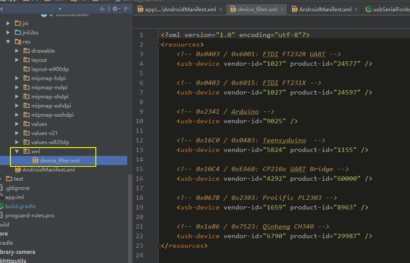The image size is (410, 263).
Task: Select the layout-w900dp folder label
Action: tap(50, 69)
